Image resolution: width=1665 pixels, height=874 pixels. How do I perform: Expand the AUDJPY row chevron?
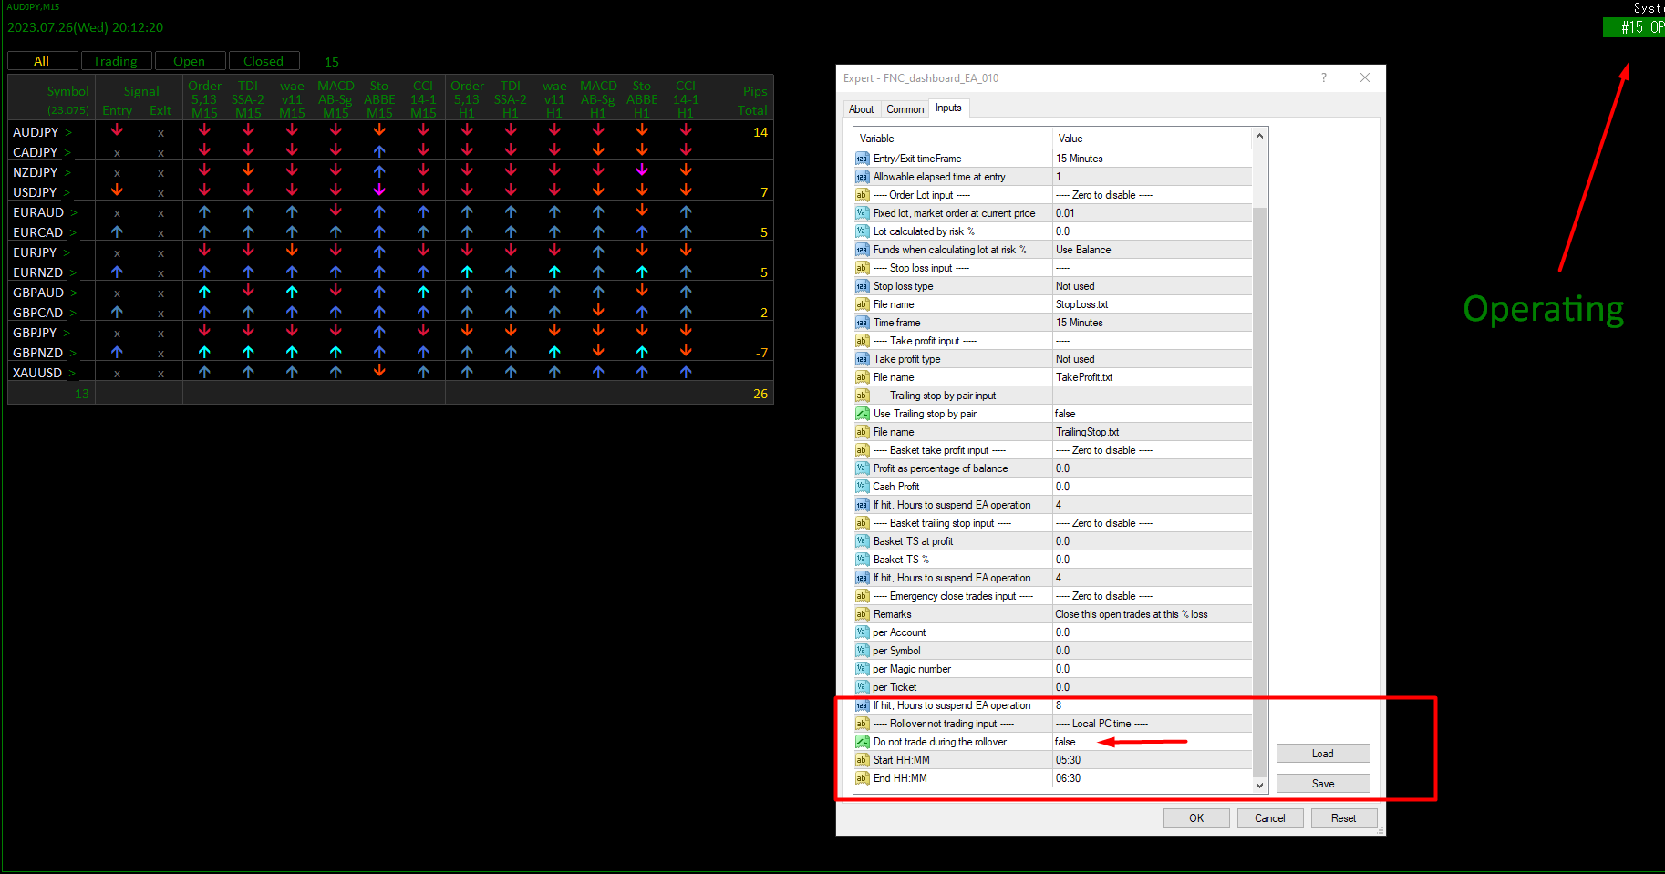[68, 133]
